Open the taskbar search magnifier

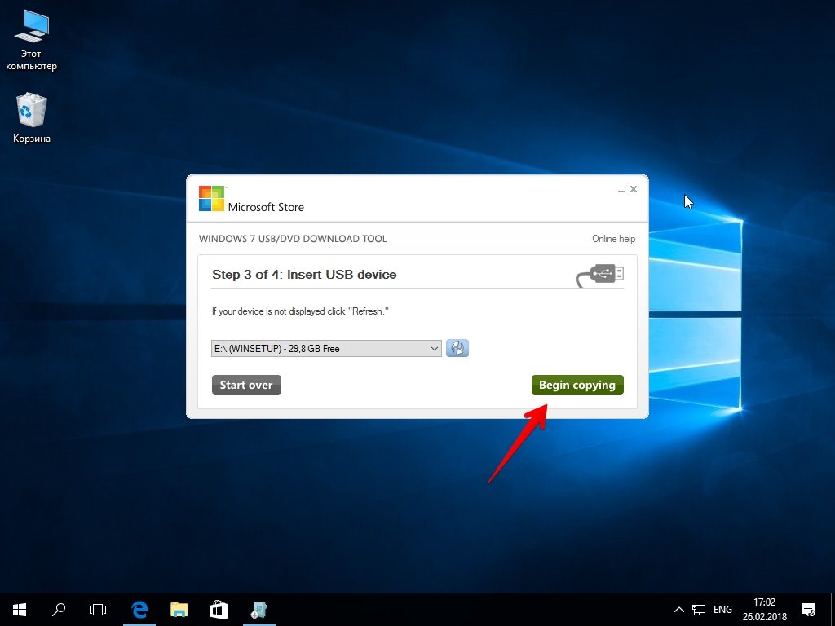point(59,610)
